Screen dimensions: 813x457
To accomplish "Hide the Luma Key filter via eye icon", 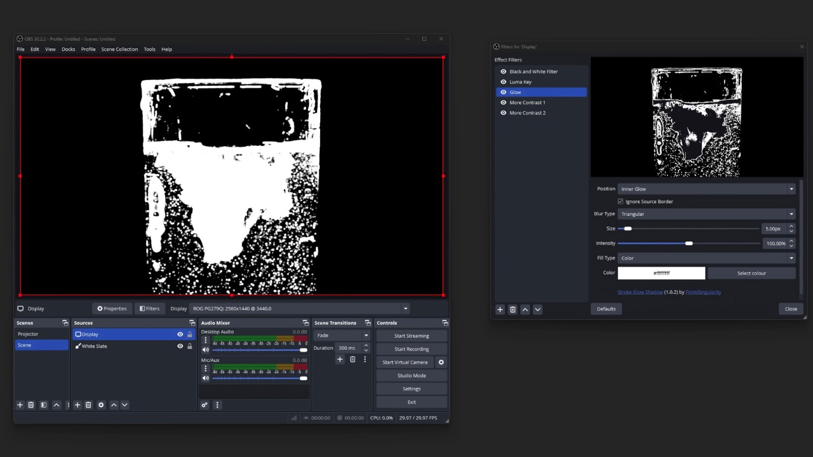I will pos(503,82).
